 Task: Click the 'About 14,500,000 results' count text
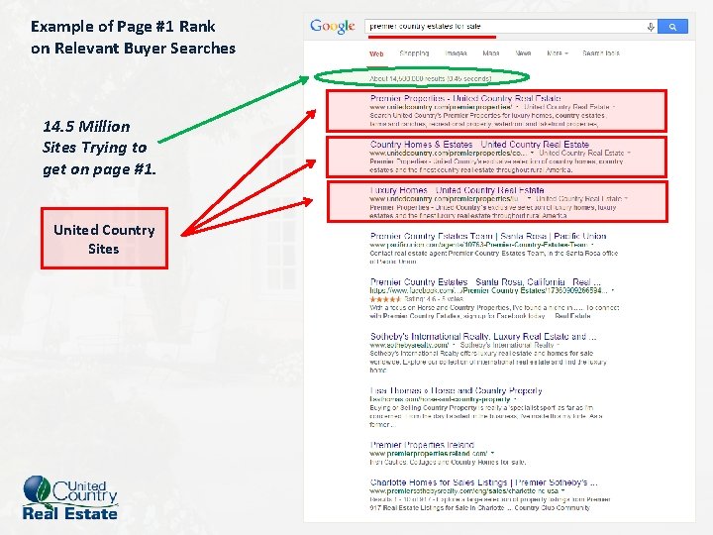[x=430, y=78]
